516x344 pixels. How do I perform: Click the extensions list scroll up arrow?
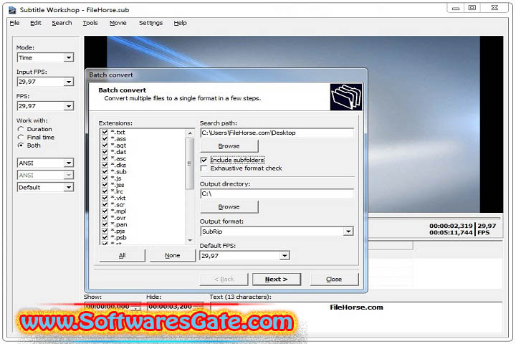[x=190, y=133]
